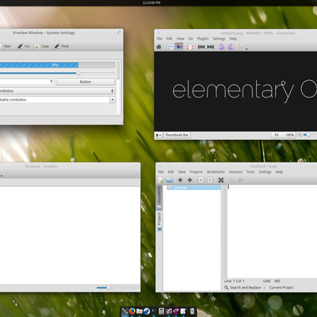Open the file manager from the dock
Viewport: 317px width, 317px height.
139,311
